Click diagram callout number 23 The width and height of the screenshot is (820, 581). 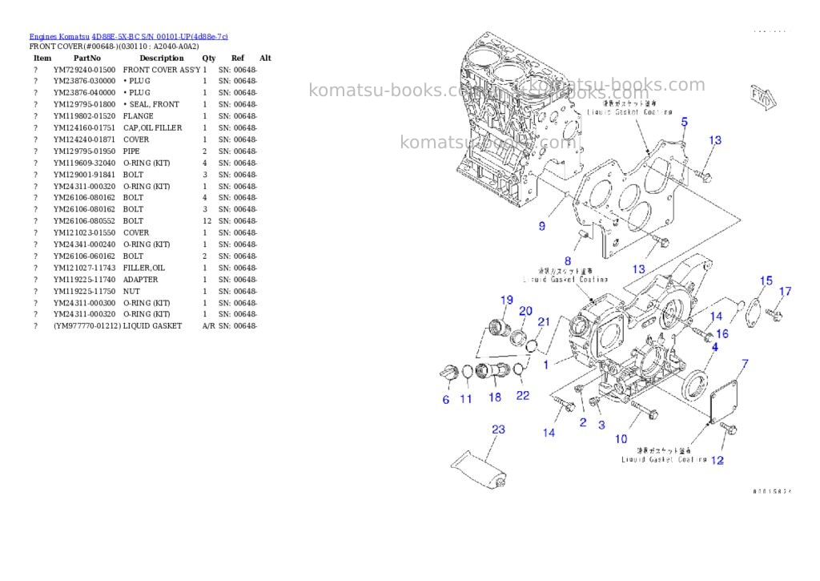click(498, 430)
